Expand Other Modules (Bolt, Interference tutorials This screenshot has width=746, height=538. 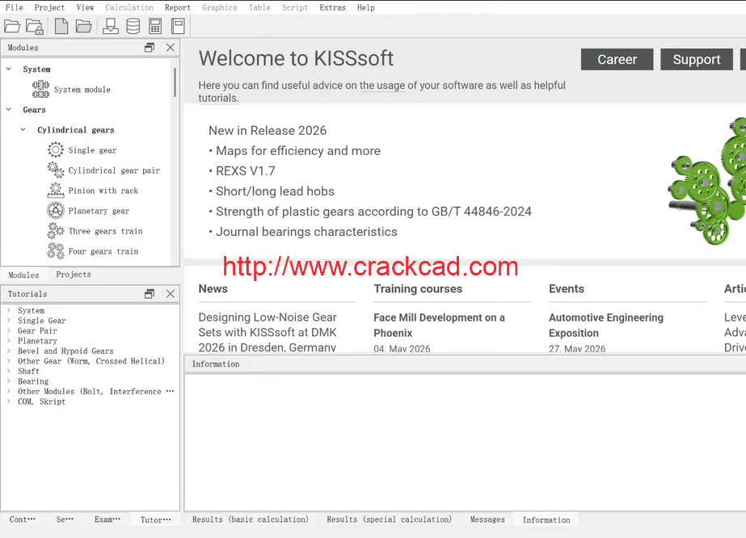[9, 391]
